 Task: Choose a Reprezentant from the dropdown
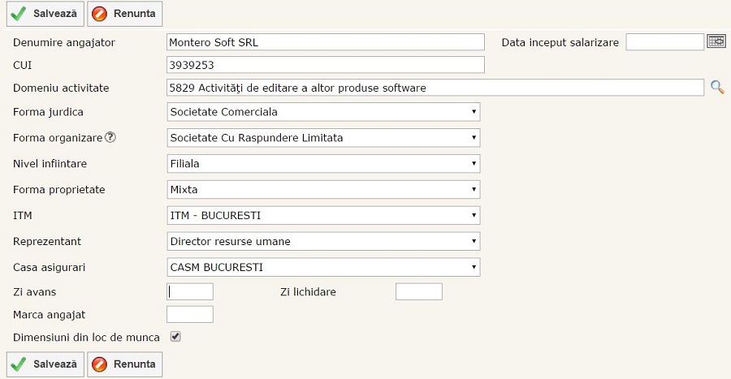tap(322, 242)
